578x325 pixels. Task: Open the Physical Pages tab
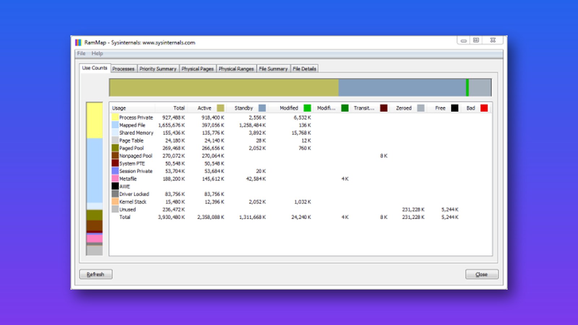click(198, 69)
